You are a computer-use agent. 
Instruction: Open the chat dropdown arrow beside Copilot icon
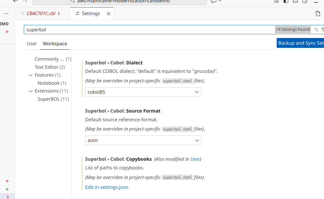point(220,1)
